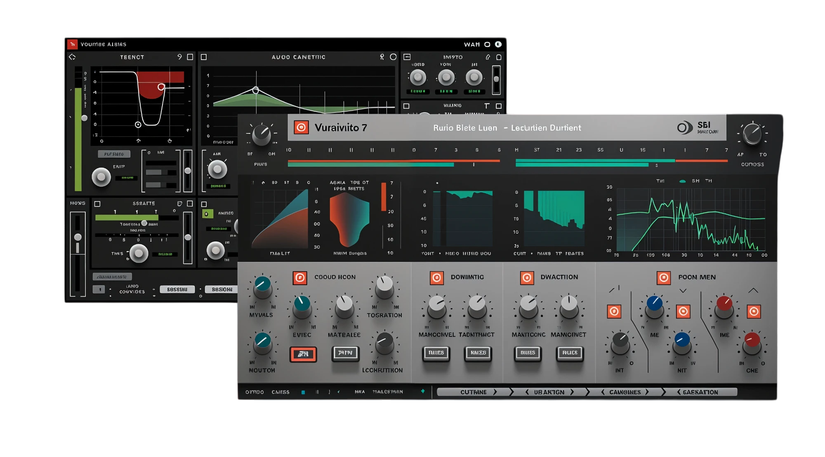Viewport: 825px width, 457px height.
Task: Click the red Voumee Aisias app icon
Action: 73,44
